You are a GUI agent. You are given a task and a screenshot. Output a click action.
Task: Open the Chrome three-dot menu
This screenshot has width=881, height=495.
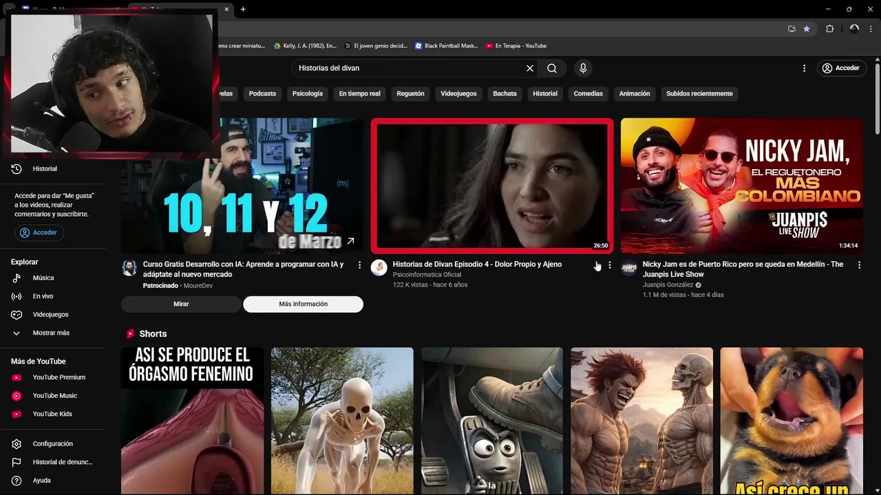point(870,29)
